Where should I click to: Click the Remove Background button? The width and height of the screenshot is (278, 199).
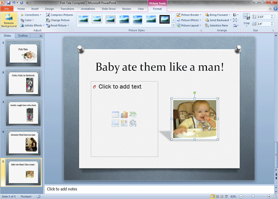9,20
